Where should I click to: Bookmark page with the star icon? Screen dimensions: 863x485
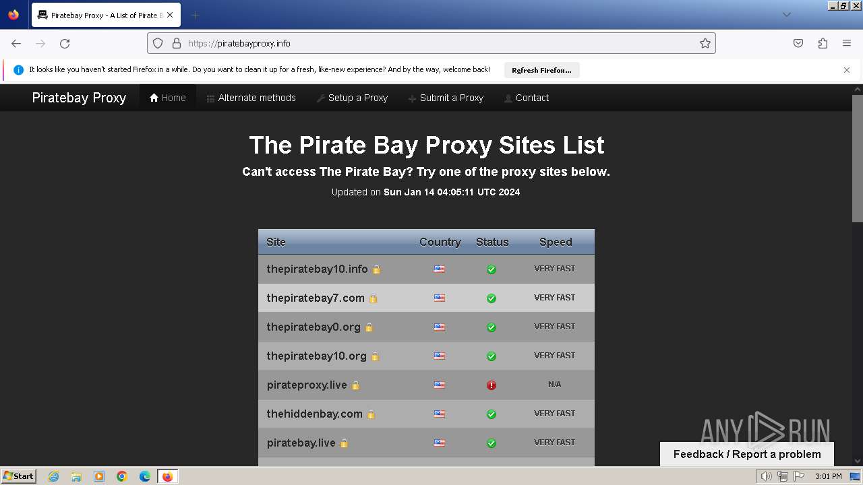coord(705,43)
